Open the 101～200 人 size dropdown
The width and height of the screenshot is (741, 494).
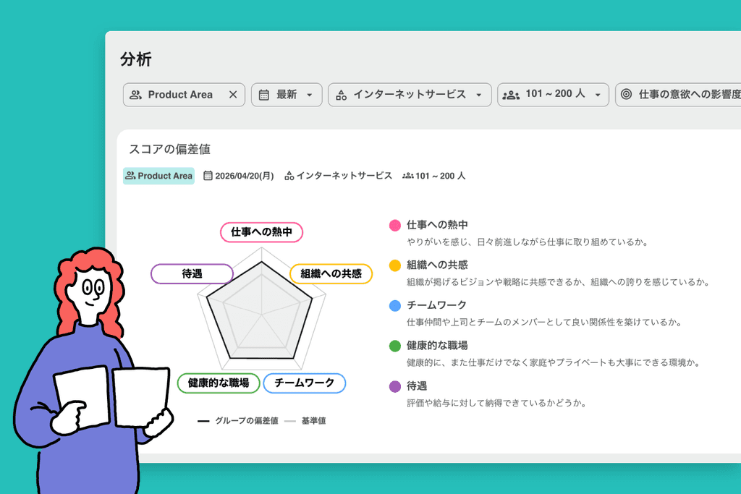(553, 95)
